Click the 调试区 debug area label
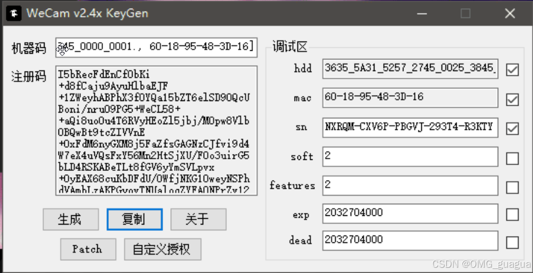Viewport: 533px width, 273px height. [289, 46]
